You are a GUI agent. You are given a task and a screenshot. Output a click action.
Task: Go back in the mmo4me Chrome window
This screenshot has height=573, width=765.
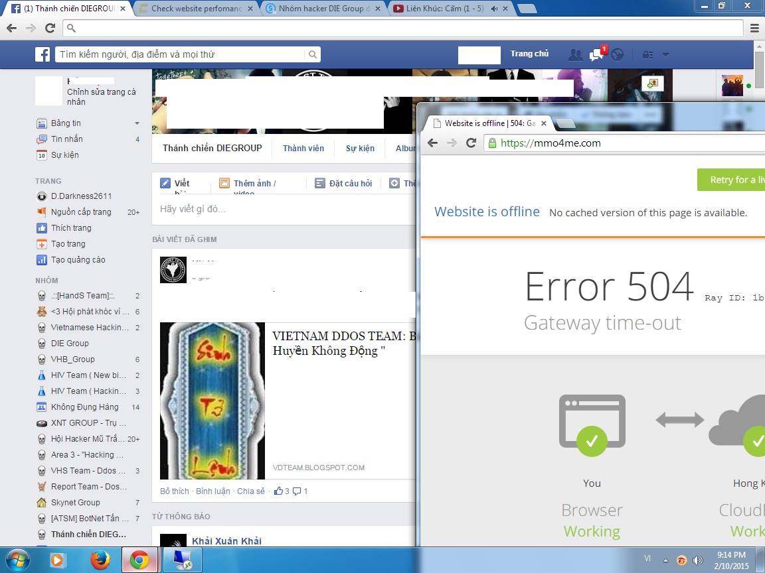click(432, 143)
